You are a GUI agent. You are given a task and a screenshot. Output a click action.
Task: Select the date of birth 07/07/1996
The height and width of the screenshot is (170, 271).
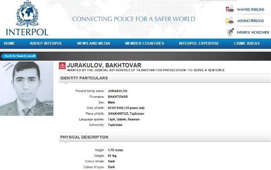[116, 108]
